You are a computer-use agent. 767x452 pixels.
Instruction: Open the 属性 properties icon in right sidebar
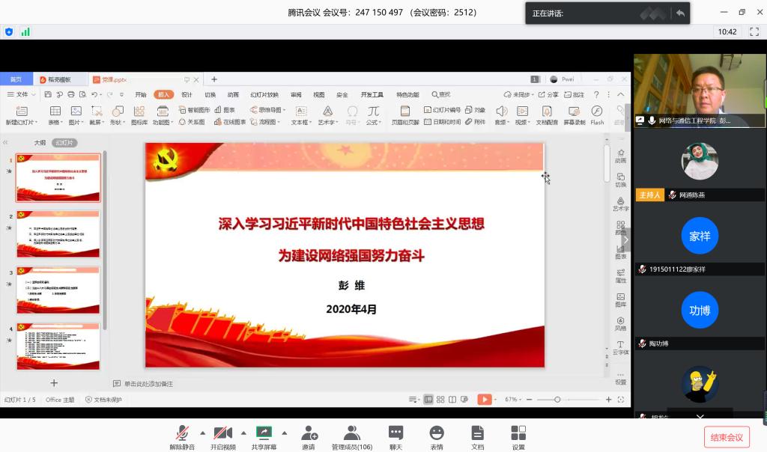[x=621, y=275]
